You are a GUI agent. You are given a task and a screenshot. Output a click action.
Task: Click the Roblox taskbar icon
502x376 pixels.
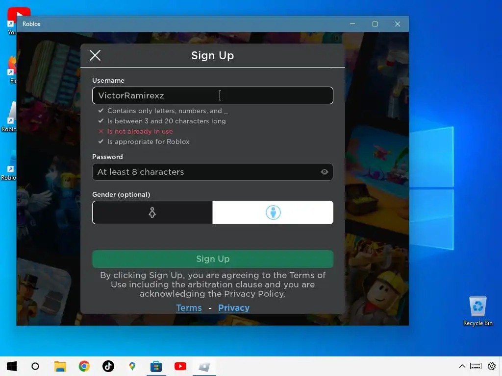(x=204, y=366)
